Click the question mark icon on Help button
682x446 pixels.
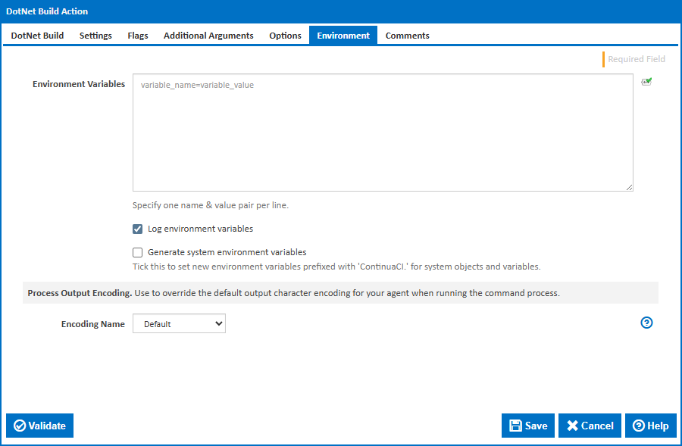pos(638,426)
